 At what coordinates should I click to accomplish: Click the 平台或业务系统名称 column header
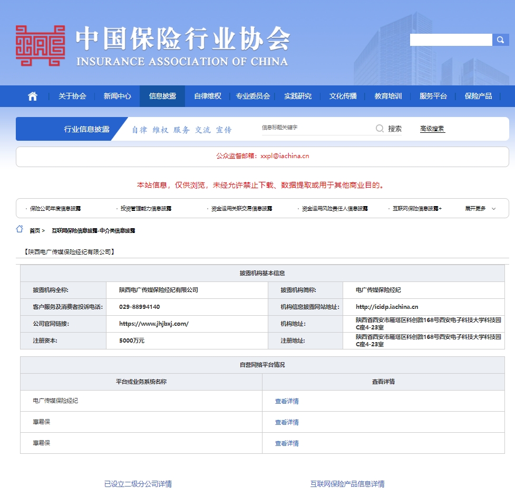coord(141,382)
